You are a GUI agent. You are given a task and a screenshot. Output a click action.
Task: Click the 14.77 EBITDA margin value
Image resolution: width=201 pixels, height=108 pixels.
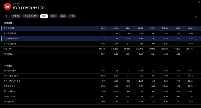click(x=103, y=97)
